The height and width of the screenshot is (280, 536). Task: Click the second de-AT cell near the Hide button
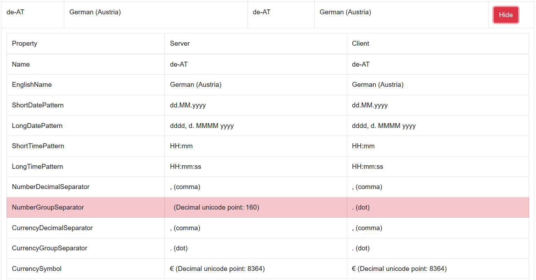point(262,12)
